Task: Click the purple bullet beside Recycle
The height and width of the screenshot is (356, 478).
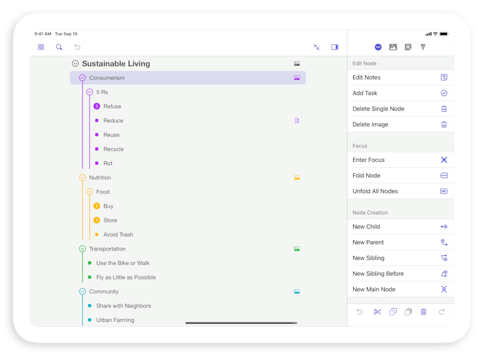Action: (x=97, y=149)
